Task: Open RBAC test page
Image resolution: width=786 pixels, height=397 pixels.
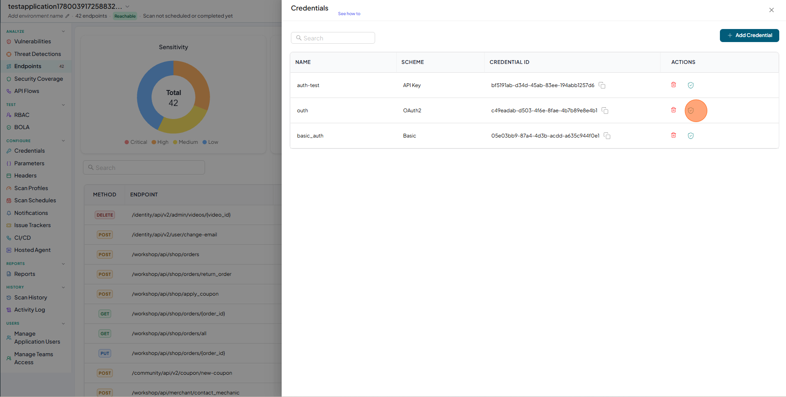Action: (x=22, y=115)
